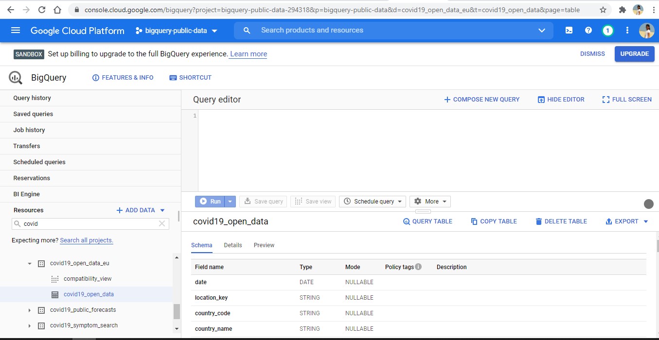Open Scheduled queries in sidebar
The image size is (659, 340).
pos(39,162)
